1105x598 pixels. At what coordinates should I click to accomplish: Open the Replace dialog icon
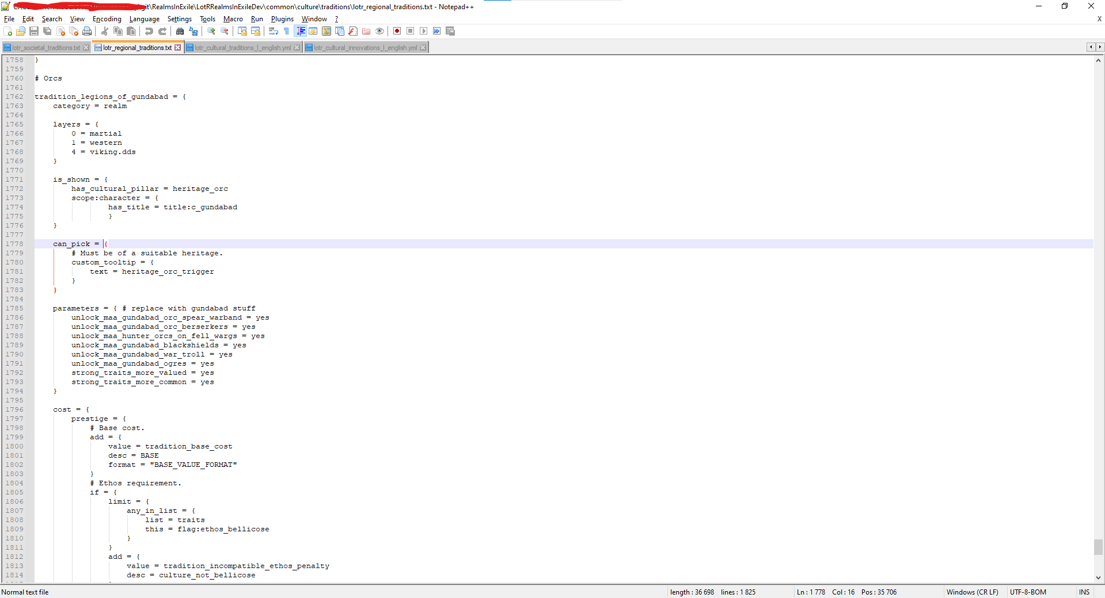click(x=193, y=31)
